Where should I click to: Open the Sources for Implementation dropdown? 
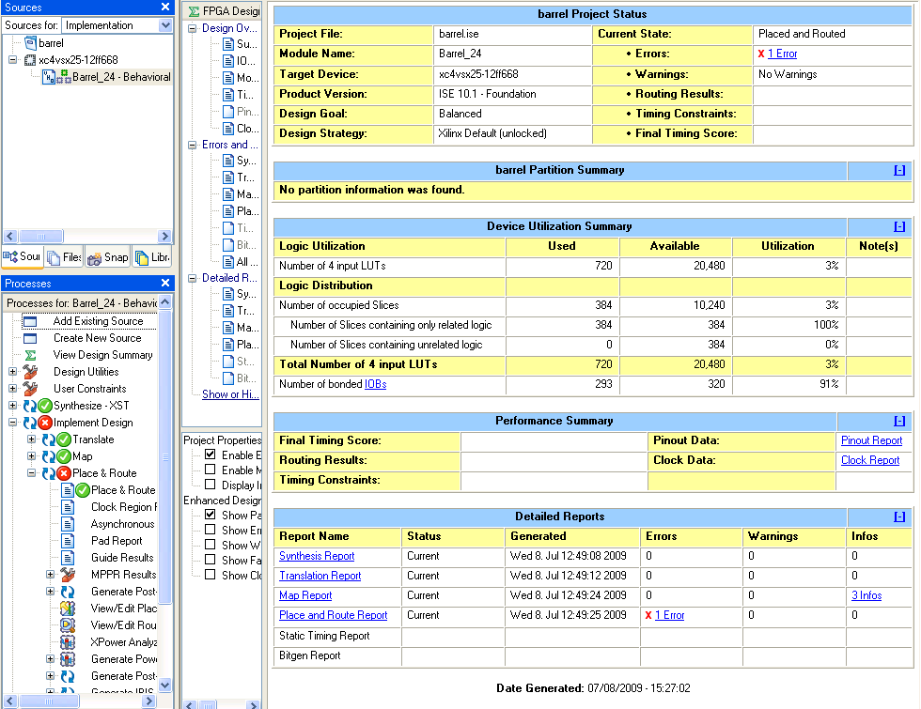point(165,25)
